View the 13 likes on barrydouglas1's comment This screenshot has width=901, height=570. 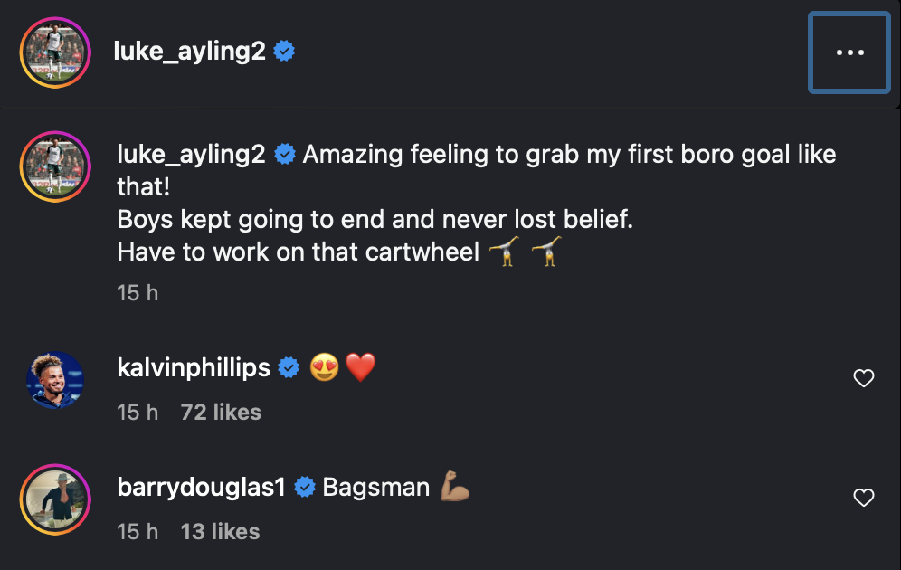coord(220,532)
